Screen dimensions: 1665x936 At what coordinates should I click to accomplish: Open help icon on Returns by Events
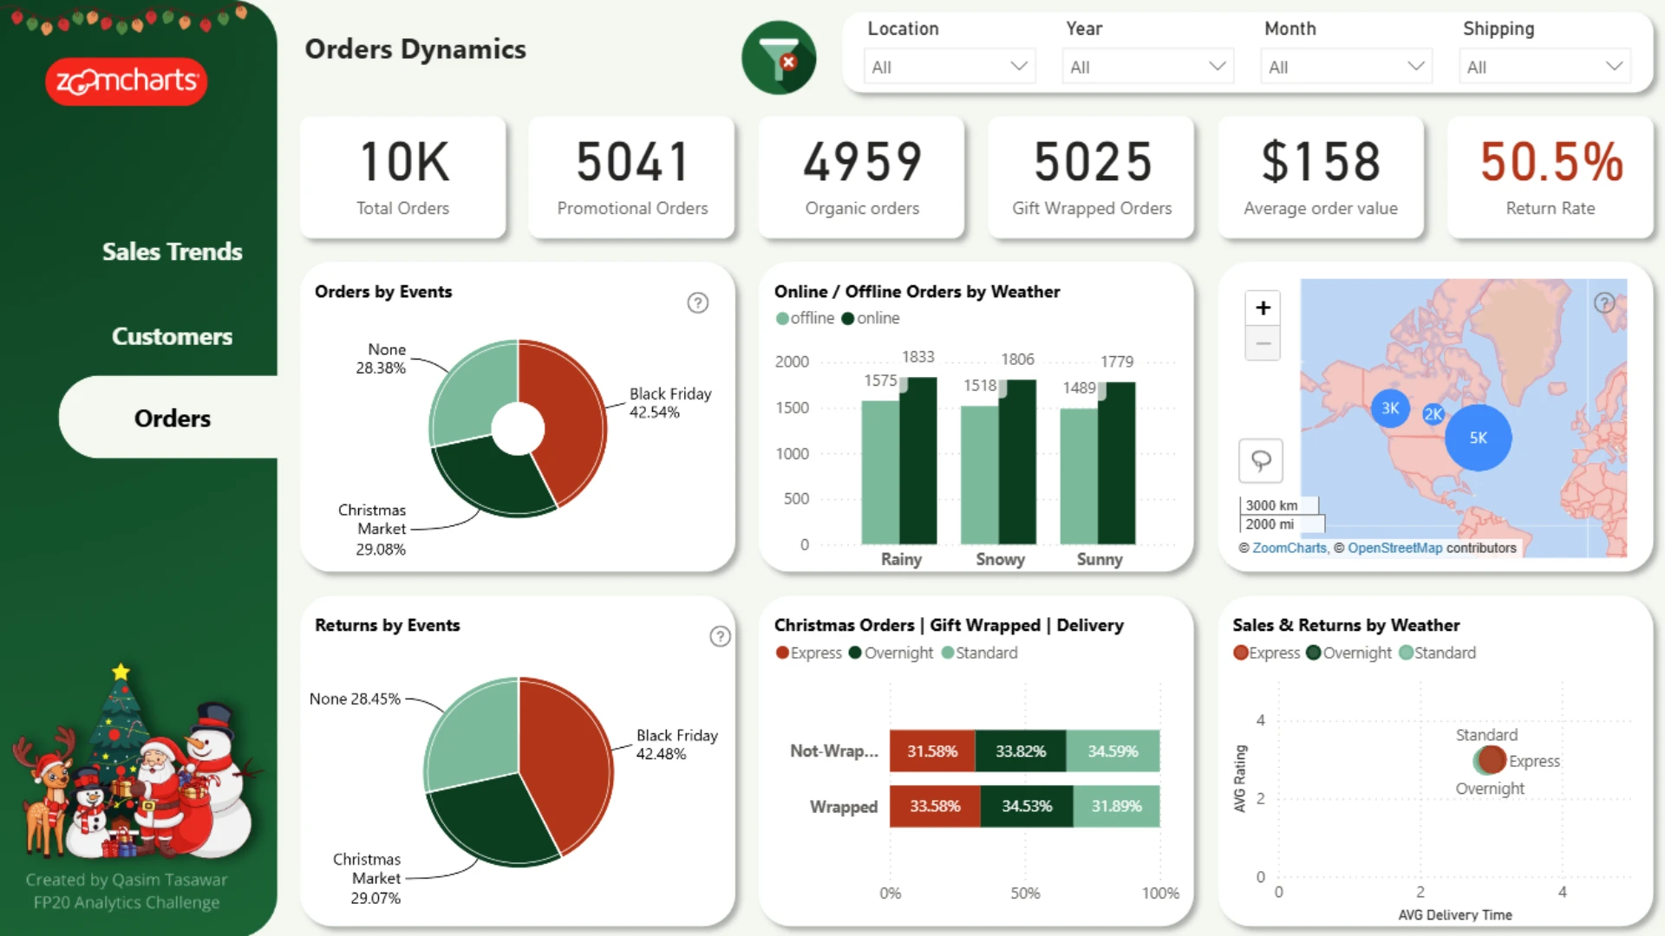pyautogui.click(x=720, y=636)
